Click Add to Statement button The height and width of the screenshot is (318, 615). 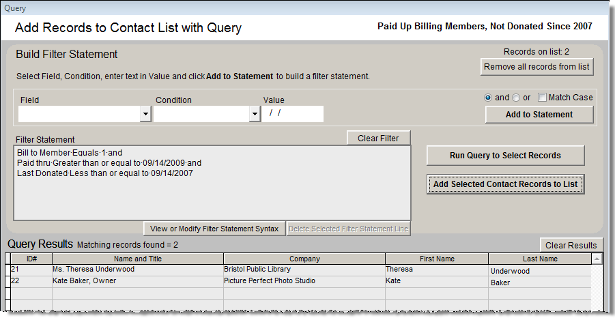[x=539, y=115]
